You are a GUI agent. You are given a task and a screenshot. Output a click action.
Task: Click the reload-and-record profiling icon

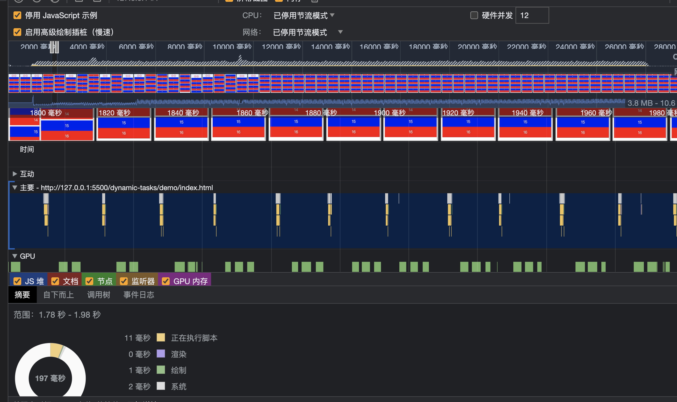pyautogui.click(x=37, y=1)
